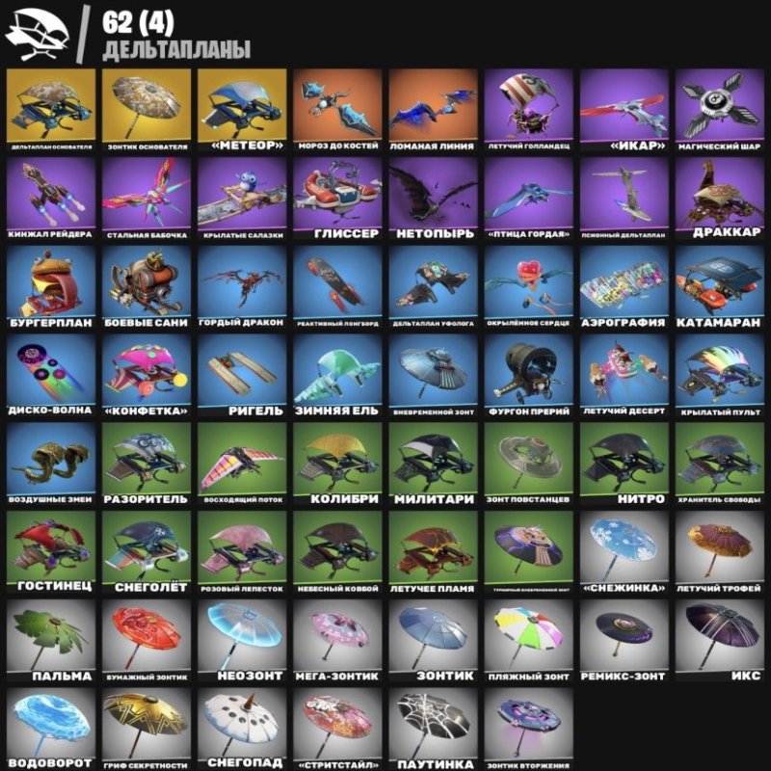Screen dimensions: 771x771
Task: Select the «МЕТЕОР» glider
Action: [242, 110]
